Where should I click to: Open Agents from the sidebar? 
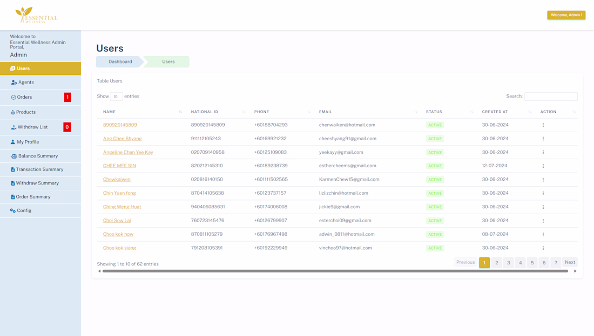pyautogui.click(x=40, y=82)
